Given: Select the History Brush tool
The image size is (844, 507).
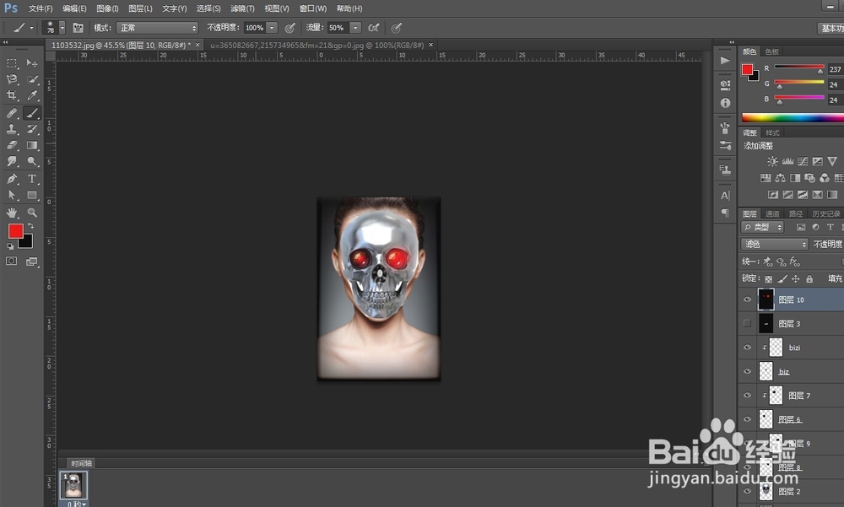Looking at the screenshot, I should (x=32, y=129).
